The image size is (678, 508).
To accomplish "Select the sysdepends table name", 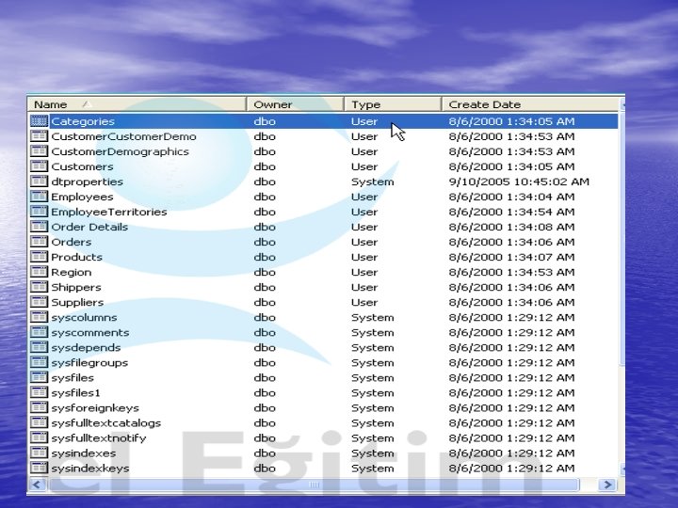I will click(x=86, y=348).
